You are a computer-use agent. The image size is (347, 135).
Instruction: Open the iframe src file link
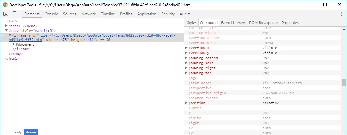click(x=107, y=35)
